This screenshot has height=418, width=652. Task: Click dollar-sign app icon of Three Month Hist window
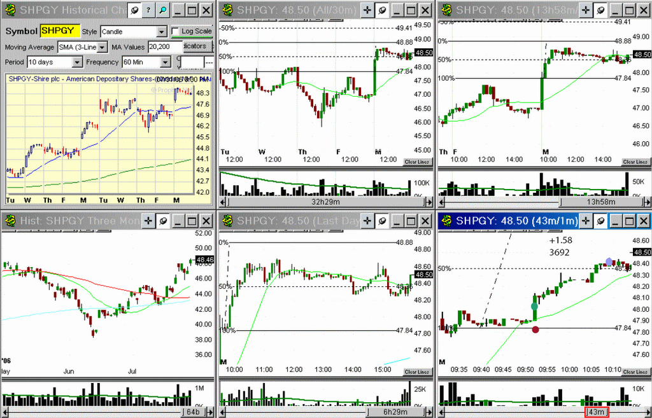pos(10,220)
